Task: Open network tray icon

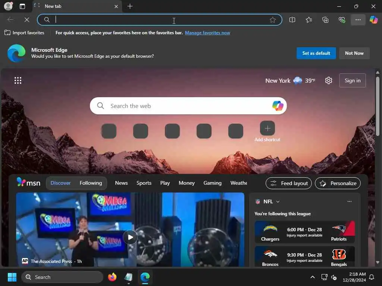Action: click(x=324, y=277)
